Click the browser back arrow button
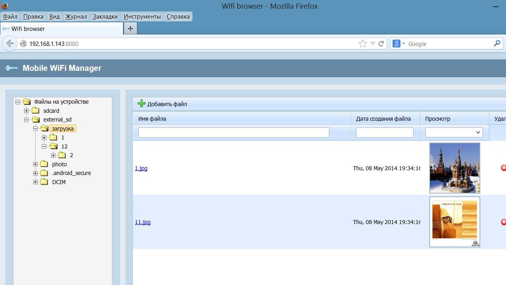The height and width of the screenshot is (285, 506). 10,44
